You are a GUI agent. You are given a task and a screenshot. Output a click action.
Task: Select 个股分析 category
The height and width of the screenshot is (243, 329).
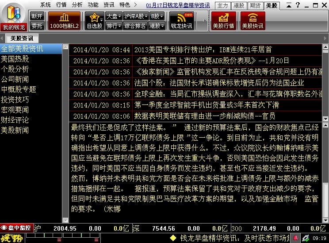pyautogui.click(x=15, y=69)
